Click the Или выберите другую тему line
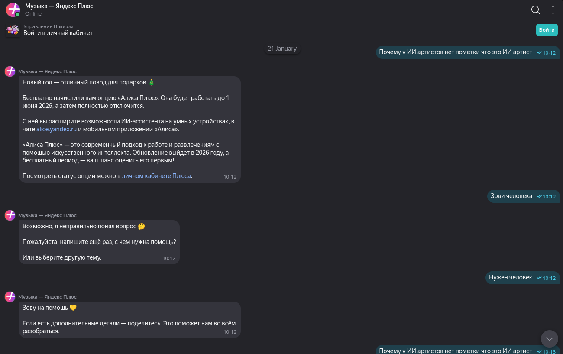 point(62,257)
